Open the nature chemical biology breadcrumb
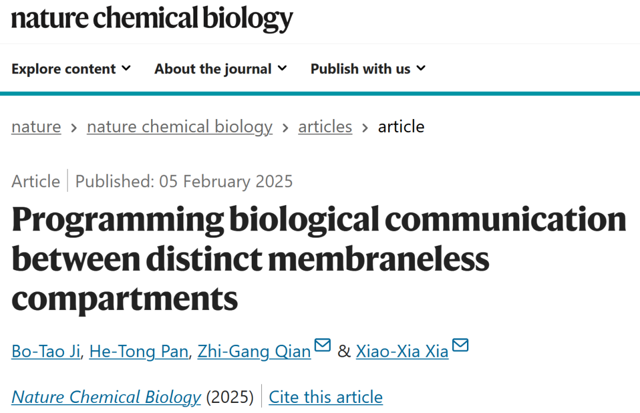This screenshot has height=413, width=640. [180, 127]
